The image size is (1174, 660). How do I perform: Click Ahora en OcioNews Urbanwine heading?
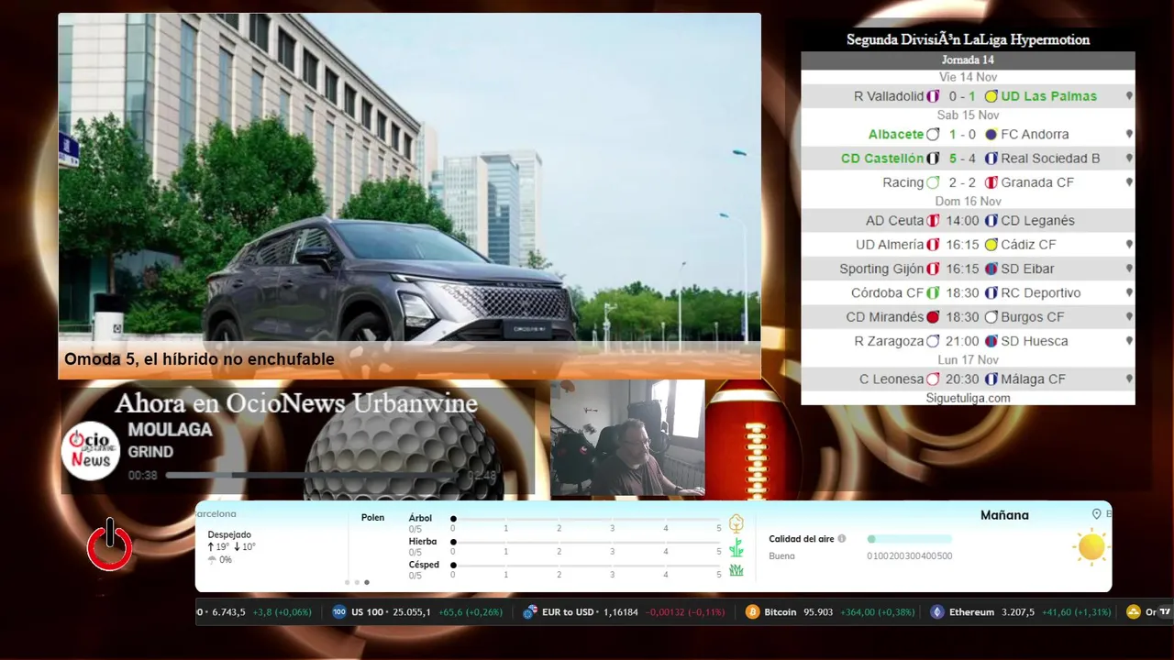point(296,403)
